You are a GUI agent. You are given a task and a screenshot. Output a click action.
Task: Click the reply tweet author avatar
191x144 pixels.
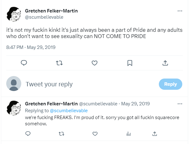click(x=14, y=108)
